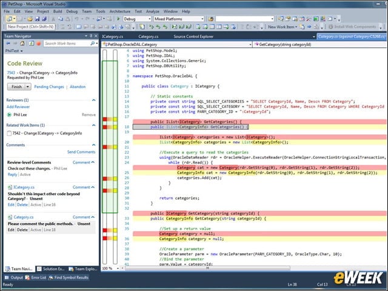Viewport: 388px width, 291px height.
Task: Click the Install Web Components icon
Action: pos(331,27)
